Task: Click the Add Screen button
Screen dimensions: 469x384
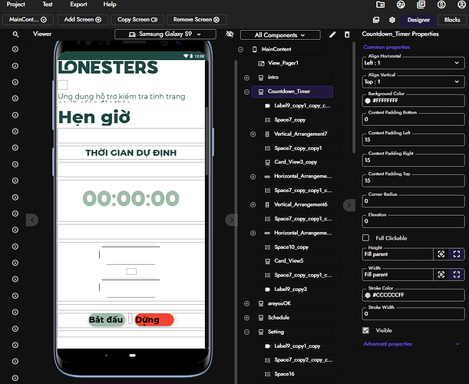Action: click(x=82, y=19)
